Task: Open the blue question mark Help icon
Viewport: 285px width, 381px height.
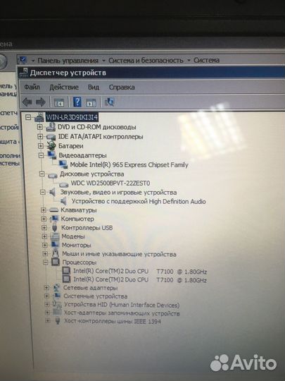Action: point(77,102)
